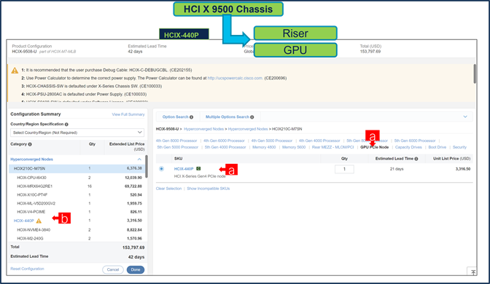This screenshot has height=284, width=490.
Task: Click the info icon next to Estimated Lead Time column
Action: [416, 159]
